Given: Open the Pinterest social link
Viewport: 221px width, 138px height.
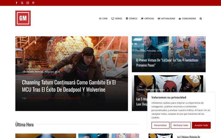Looking at the screenshot, I should tap(33, 3).
